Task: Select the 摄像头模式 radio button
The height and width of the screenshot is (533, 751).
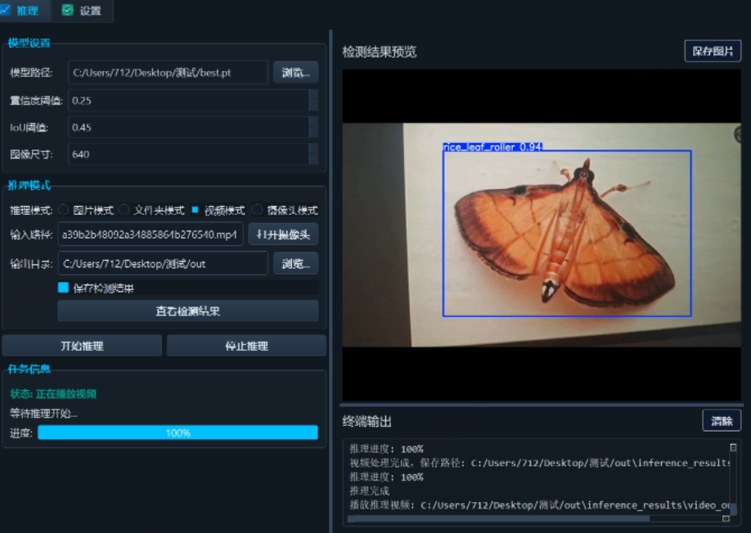Action: click(258, 209)
